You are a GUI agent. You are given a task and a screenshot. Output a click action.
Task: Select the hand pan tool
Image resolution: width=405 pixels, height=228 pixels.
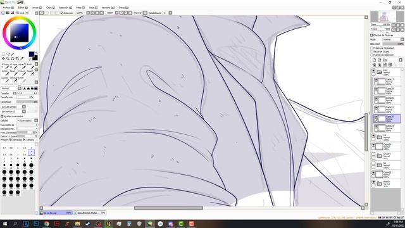click(x=17, y=59)
